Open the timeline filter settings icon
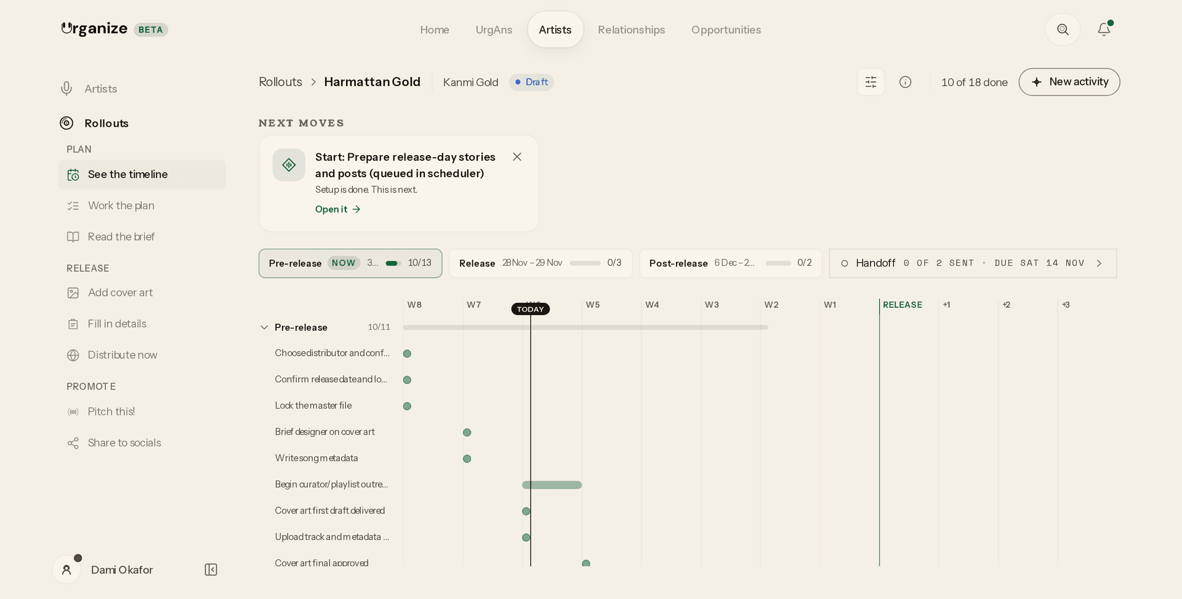The width and height of the screenshot is (1182, 599). click(x=870, y=82)
